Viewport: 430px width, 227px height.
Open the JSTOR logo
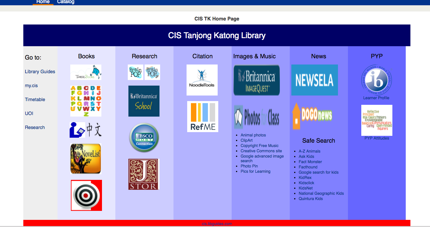(144, 174)
